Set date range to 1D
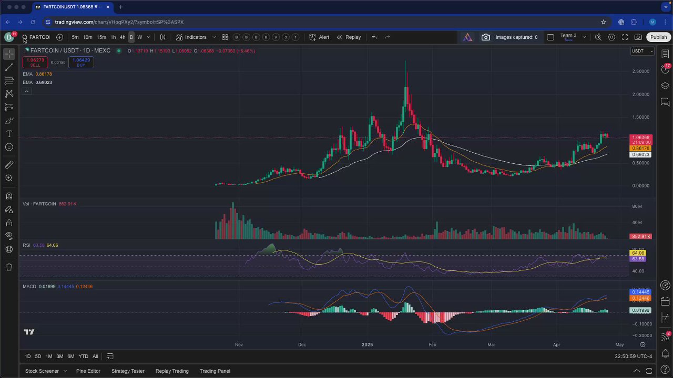This screenshot has height=378, width=673. click(28, 356)
